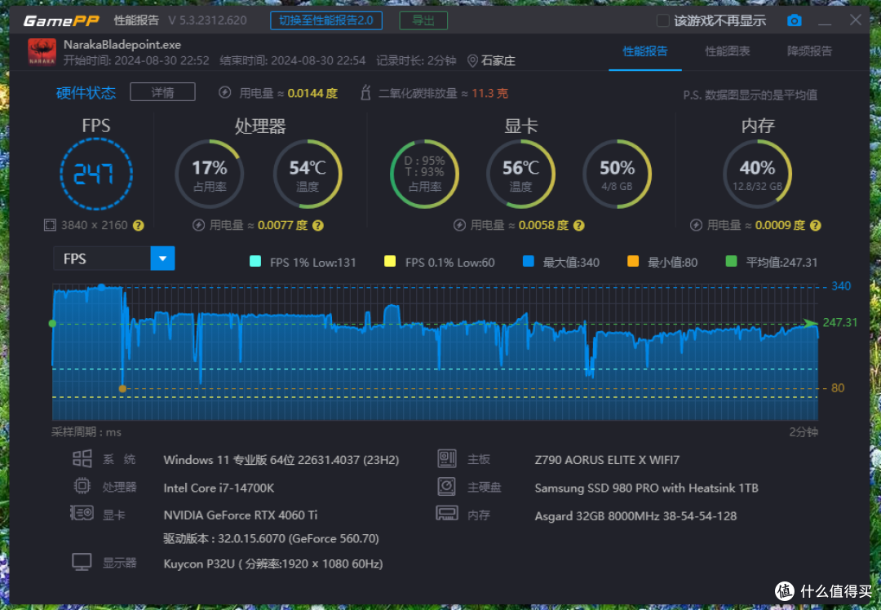Click the CO2 emission bottle icon
Image resolution: width=881 pixels, height=610 pixels.
[365, 93]
